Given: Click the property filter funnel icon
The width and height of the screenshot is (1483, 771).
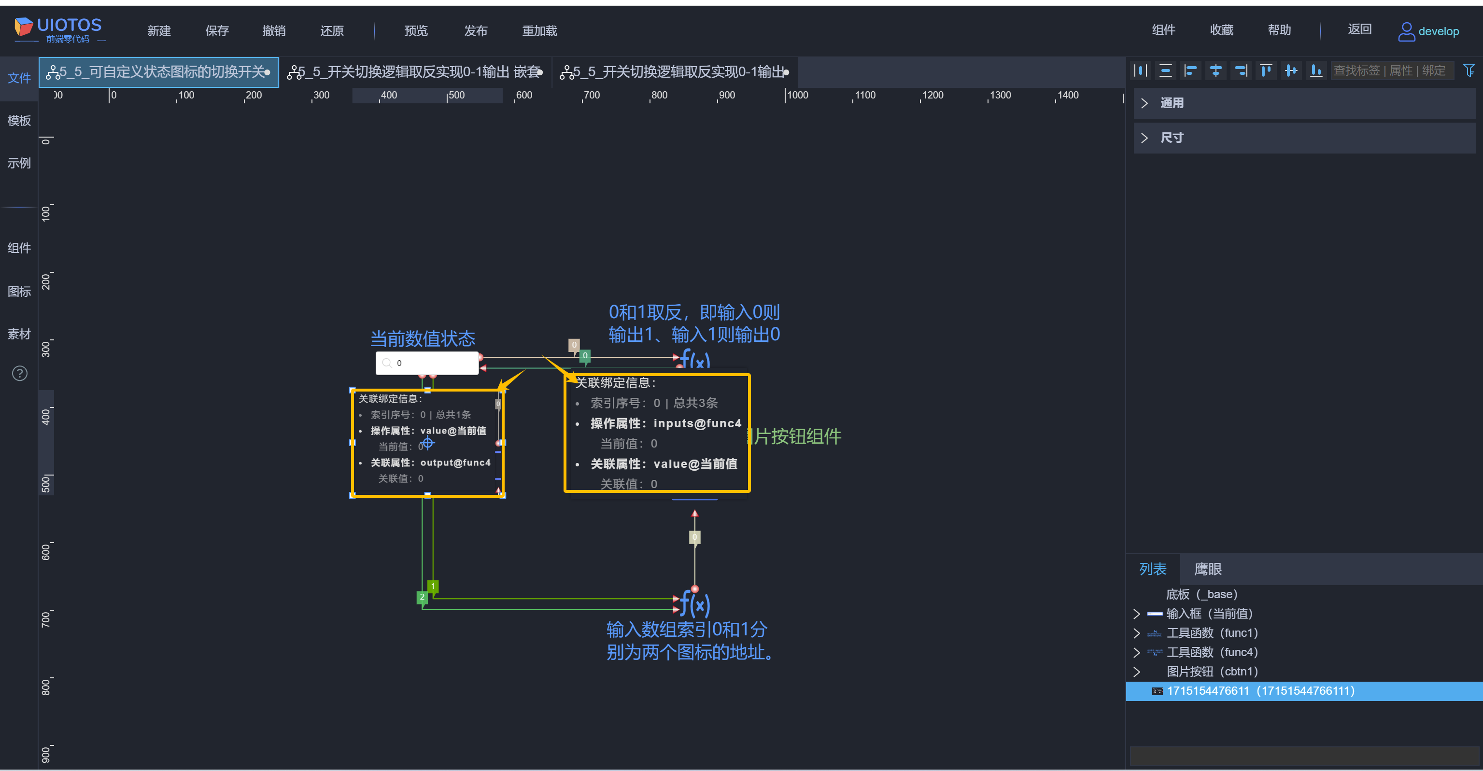Looking at the screenshot, I should tap(1469, 70).
